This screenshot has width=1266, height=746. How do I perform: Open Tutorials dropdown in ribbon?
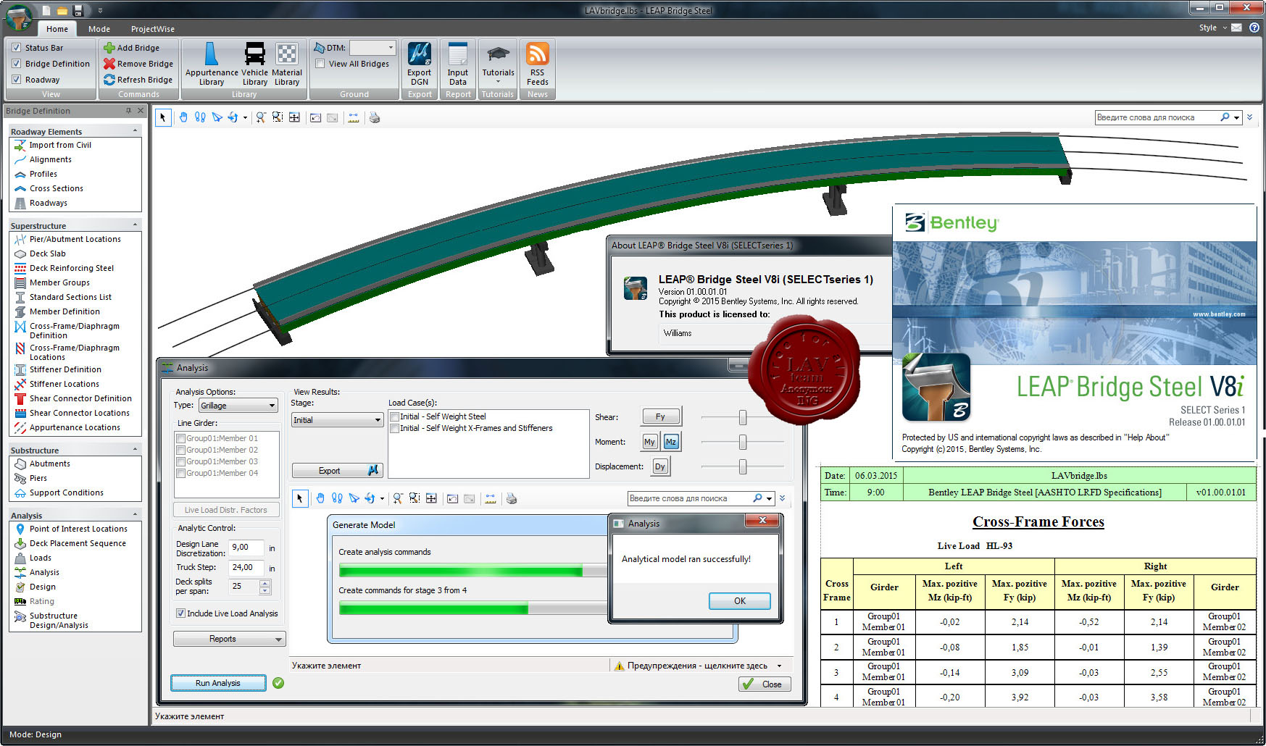point(498,64)
